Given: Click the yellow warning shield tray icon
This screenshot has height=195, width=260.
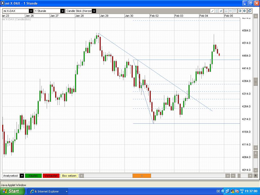Looking at the screenshot, I should pos(232,191).
